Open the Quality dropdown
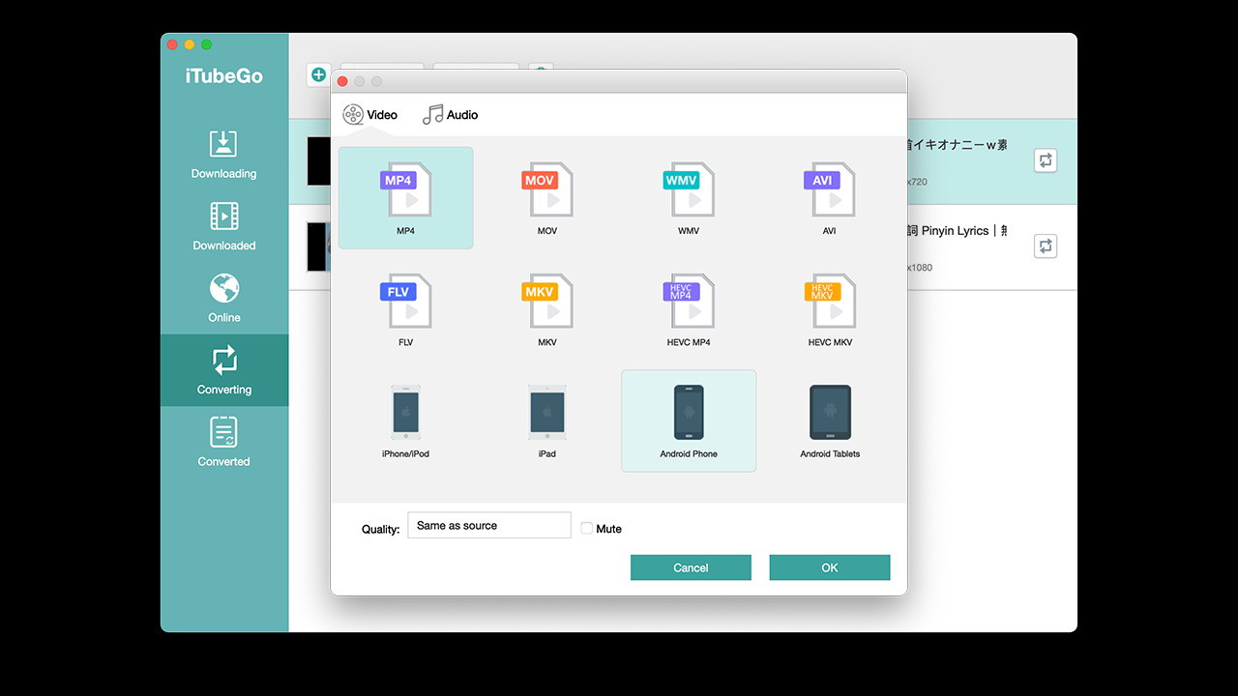This screenshot has width=1238, height=696. tap(488, 525)
